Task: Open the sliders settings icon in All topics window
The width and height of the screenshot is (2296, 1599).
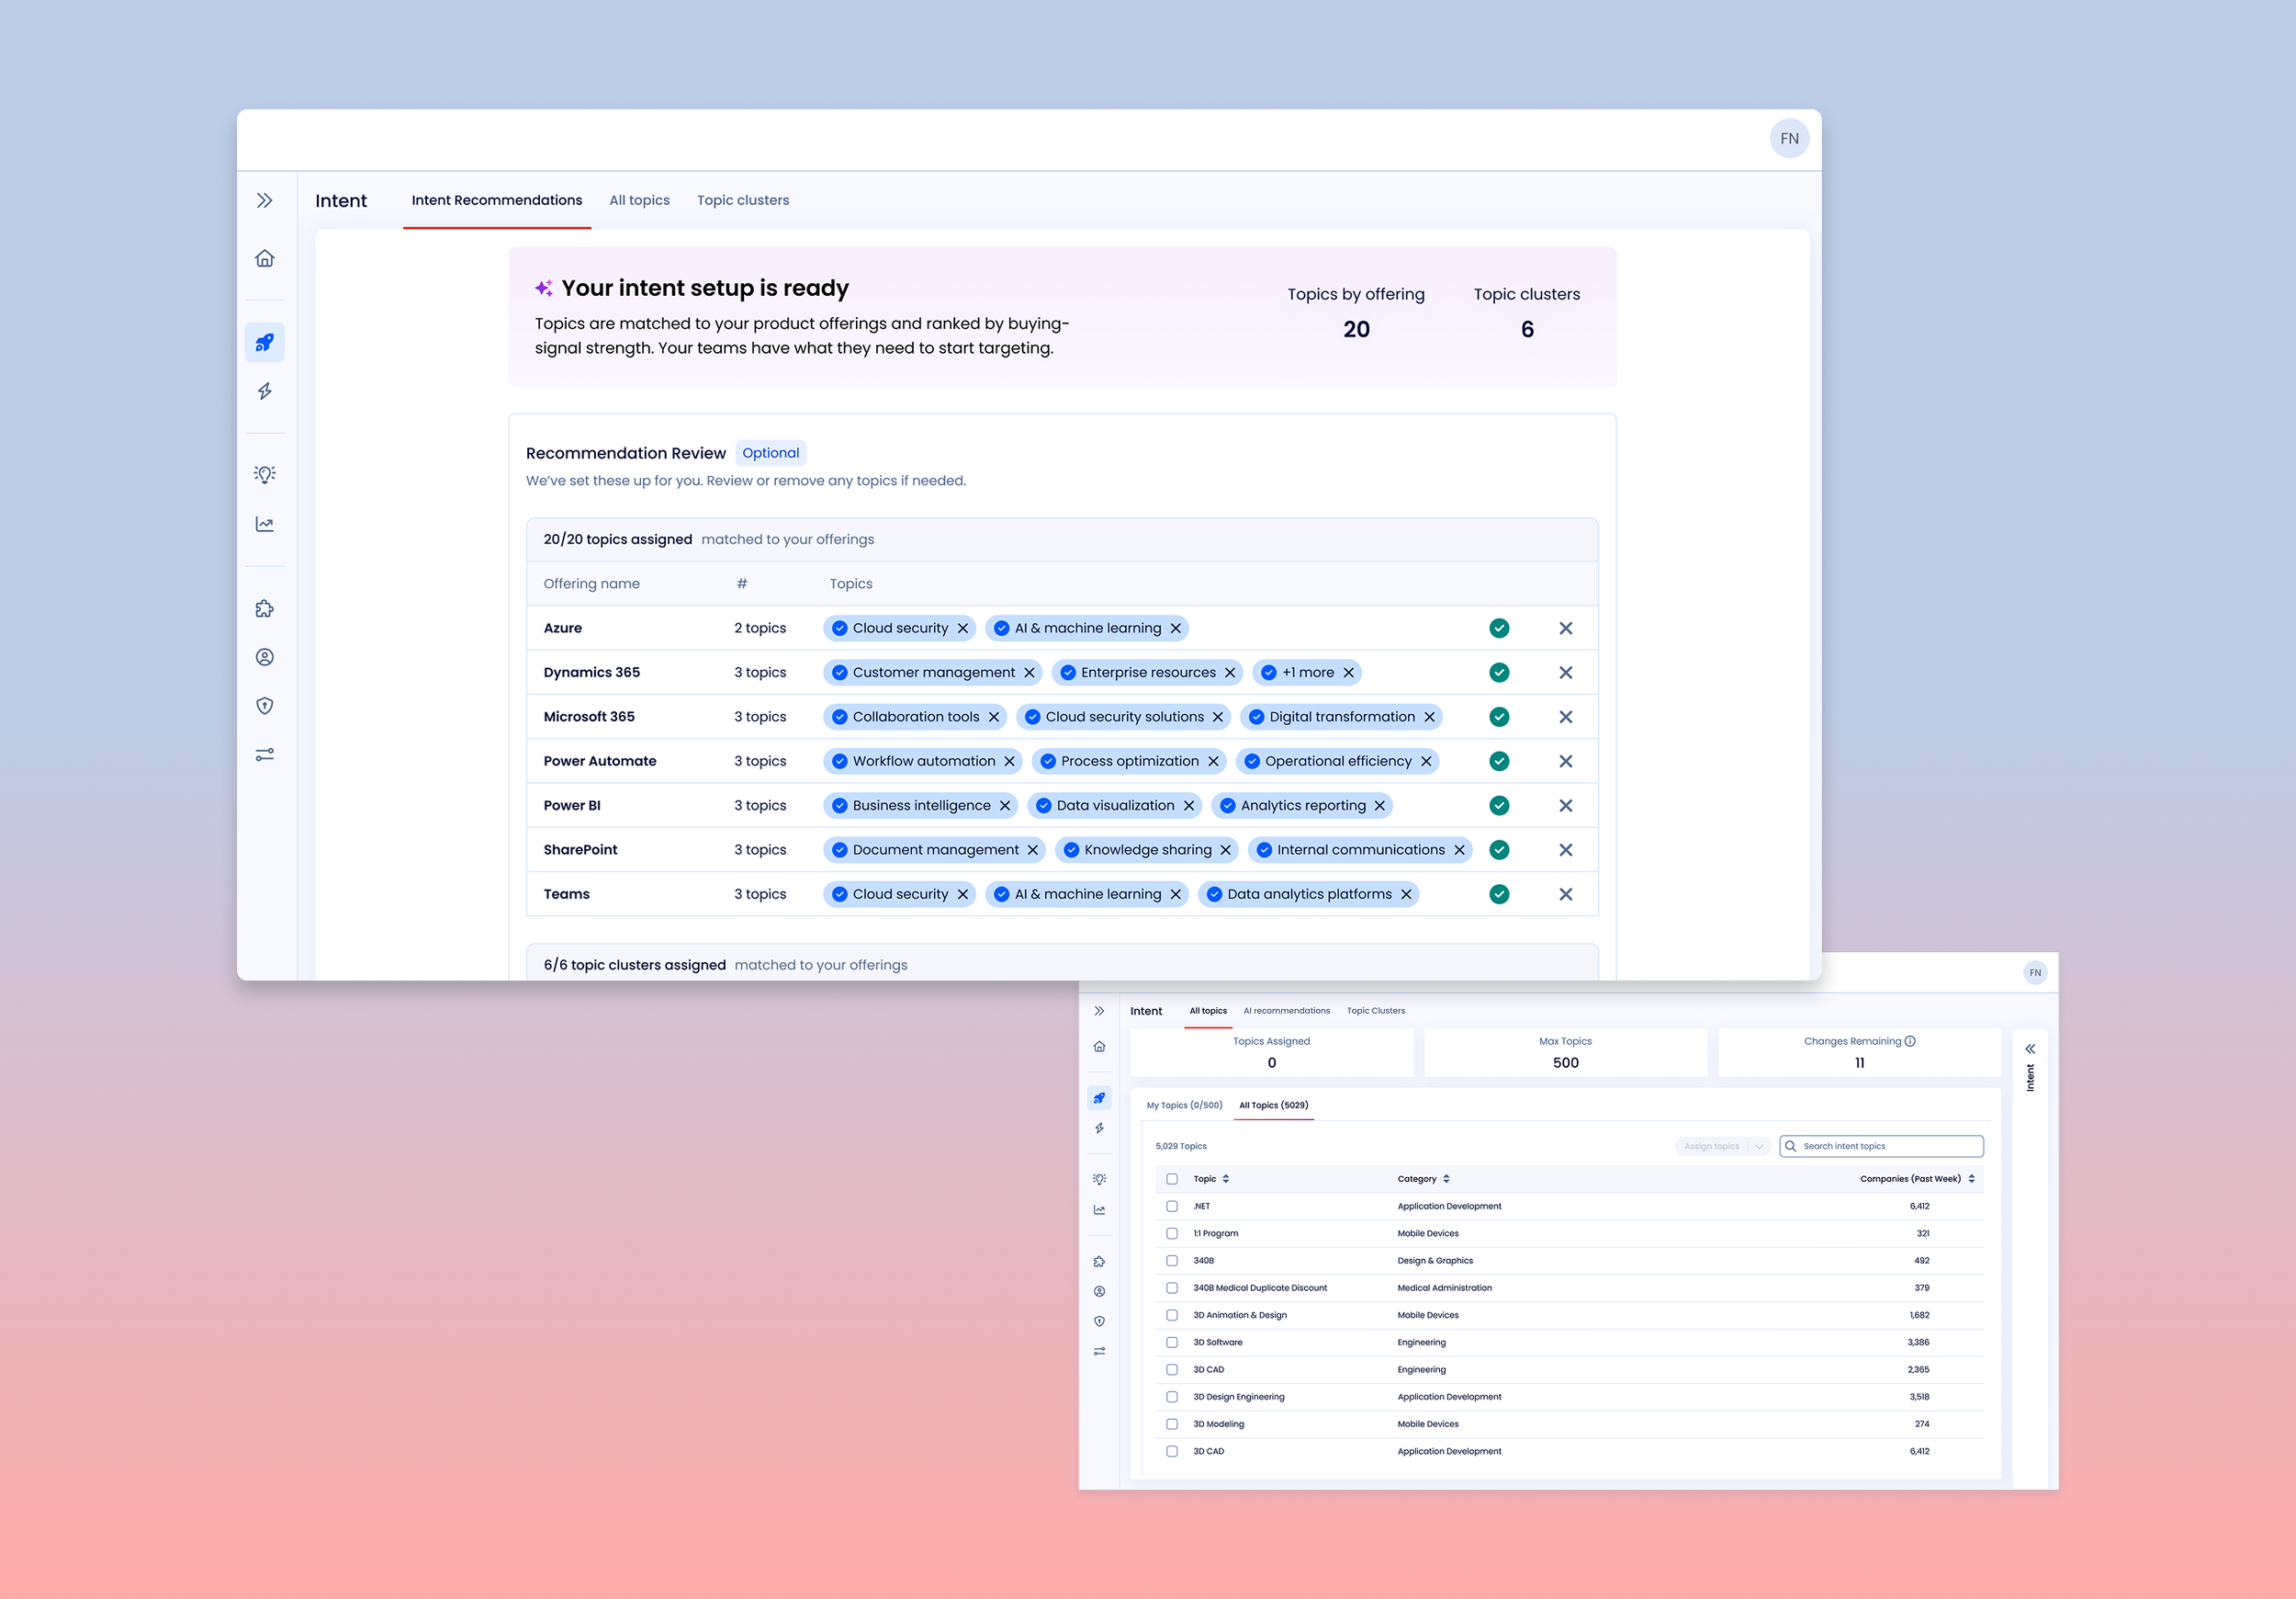Action: (1099, 1351)
